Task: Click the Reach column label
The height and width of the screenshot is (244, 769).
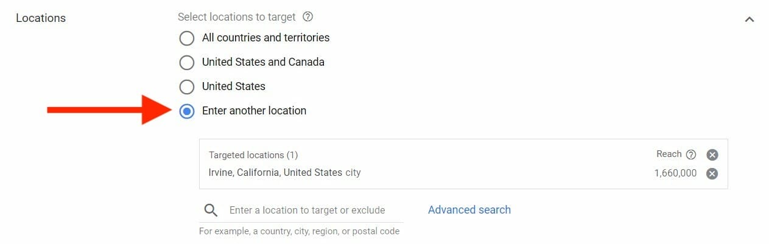Action: 669,155
